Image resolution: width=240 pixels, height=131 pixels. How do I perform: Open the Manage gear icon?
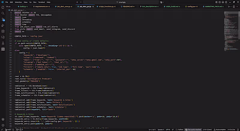(x=3, y=125)
